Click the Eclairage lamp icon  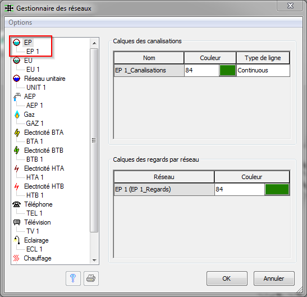(x=17, y=240)
